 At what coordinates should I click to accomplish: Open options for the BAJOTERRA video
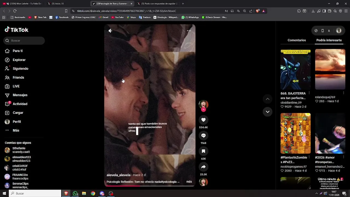click(309, 93)
